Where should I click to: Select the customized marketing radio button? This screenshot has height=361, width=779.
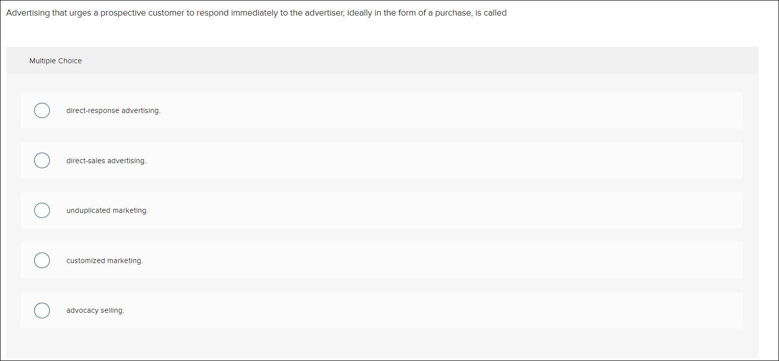pyautogui.click(x=42, y=260)
